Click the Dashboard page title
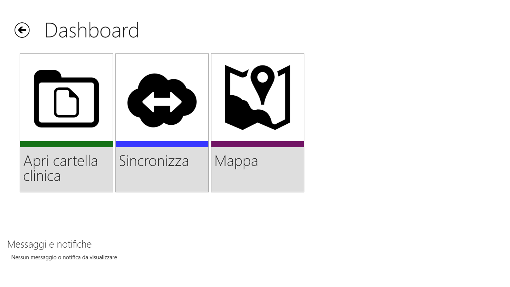The image size is (510, 287). click(92, 30)
